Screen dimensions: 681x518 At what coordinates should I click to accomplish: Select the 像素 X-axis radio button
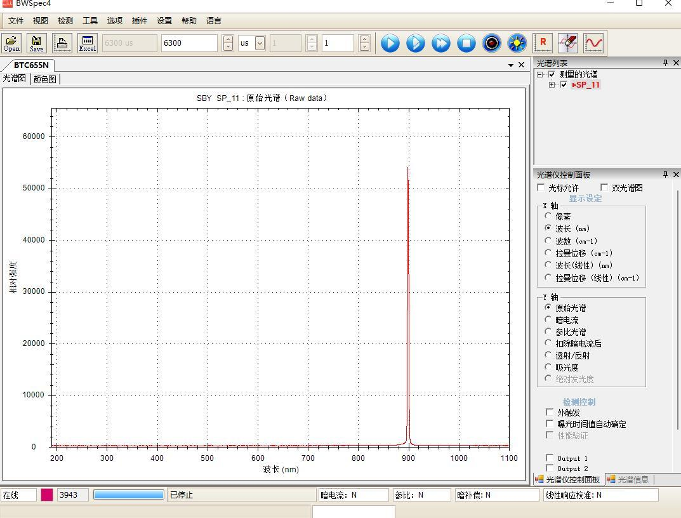[x=548, y=216]
